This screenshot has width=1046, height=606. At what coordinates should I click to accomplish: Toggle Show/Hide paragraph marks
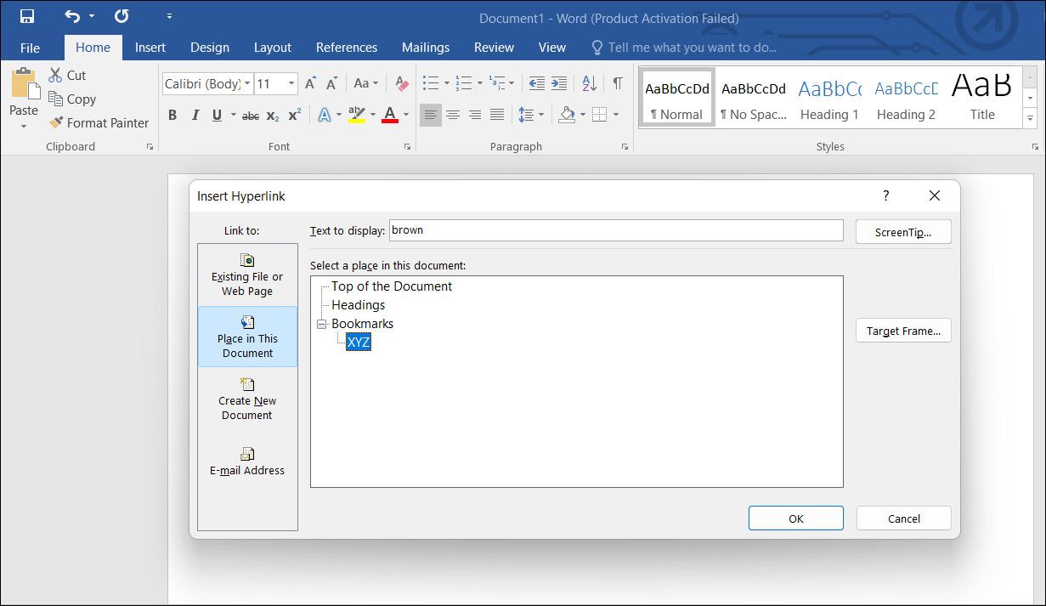pos(618,83)
